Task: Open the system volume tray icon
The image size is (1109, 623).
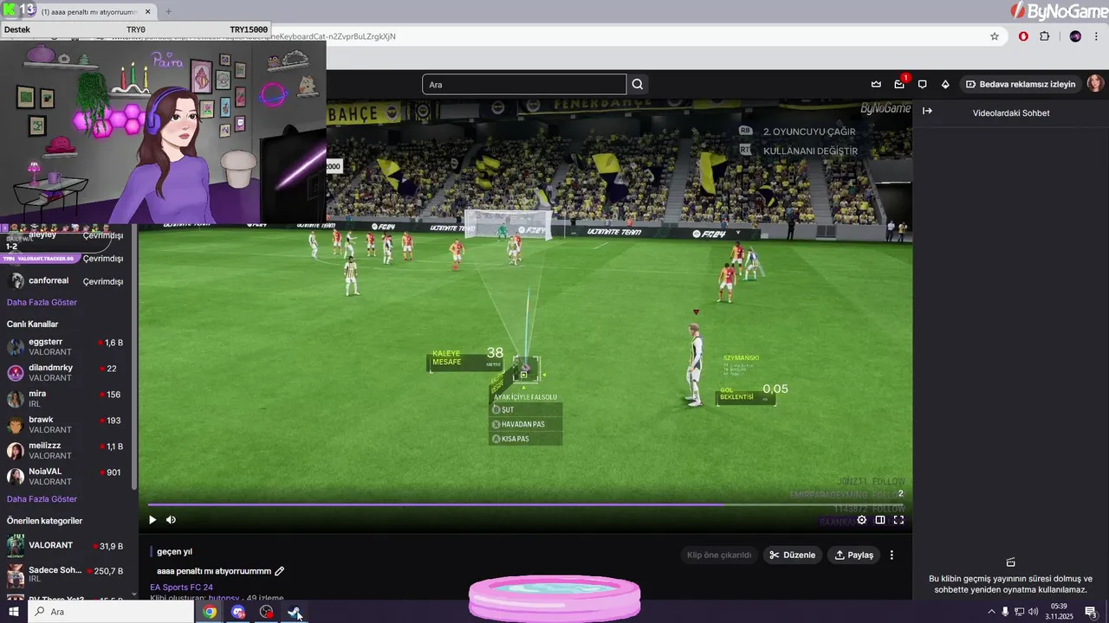Action: click(1033, 612)
